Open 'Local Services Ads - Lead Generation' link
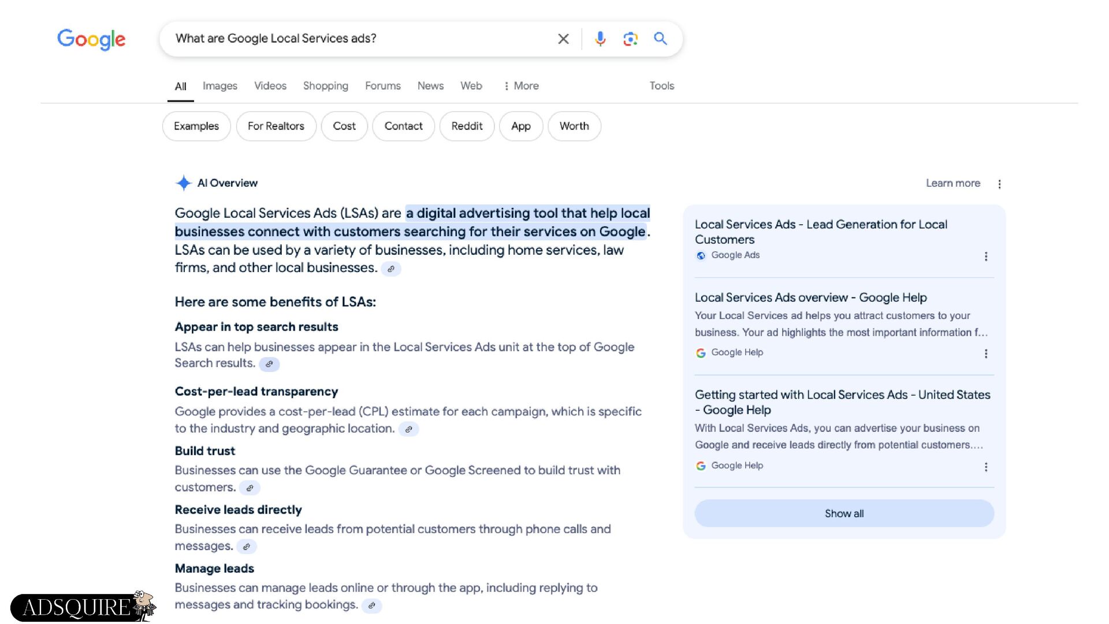Viewport: 1109px width, 624px height. [821, 232]
